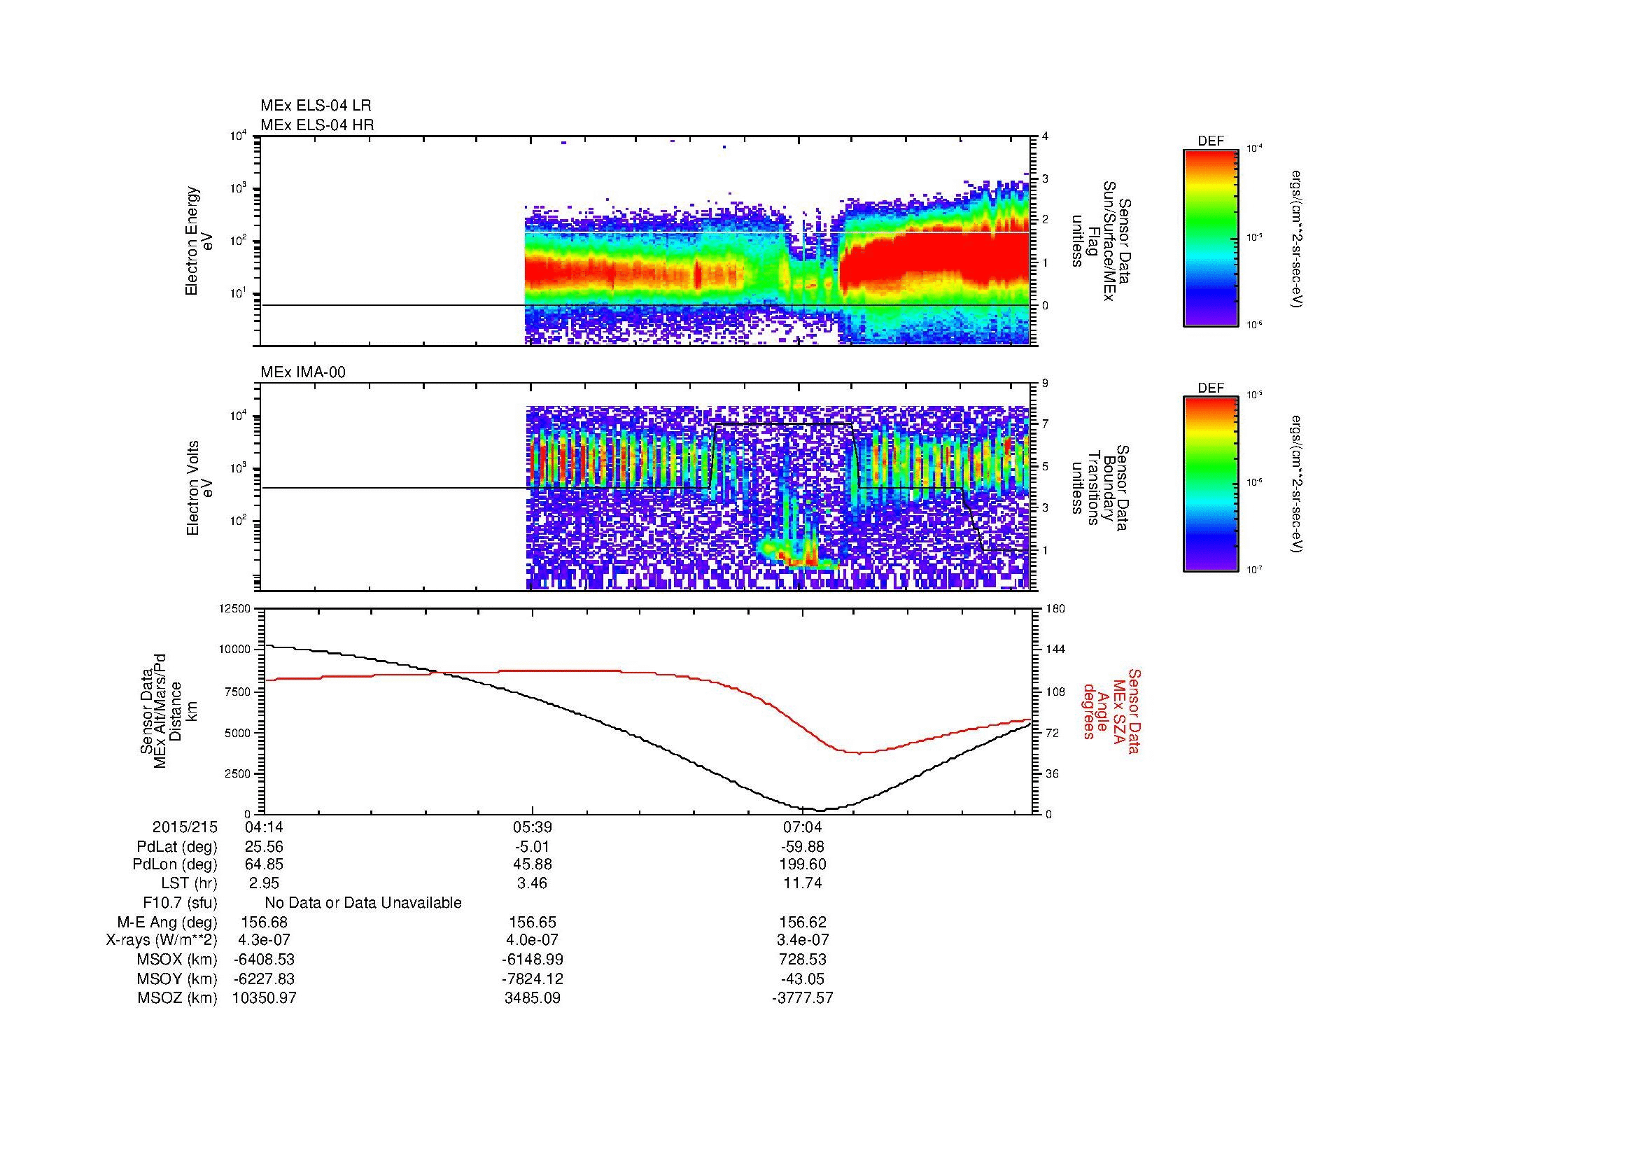Click the 'MEx ELS-04 LR' title text
Image resolution: width=1637 pixels, height=1157 pixels.
pyautogui.click(x=315, y=106)
